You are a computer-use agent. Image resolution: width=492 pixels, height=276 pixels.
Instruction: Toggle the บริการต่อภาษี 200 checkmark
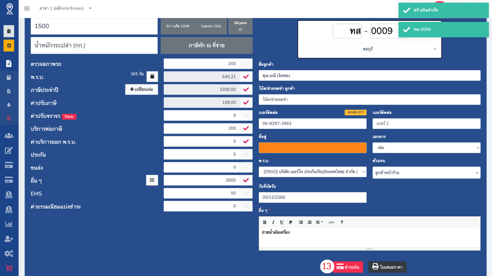pos(246,128)
